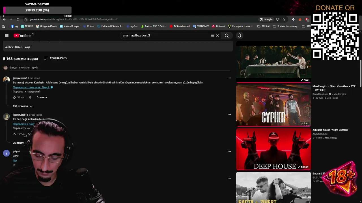Image resolution: width=362 pixels, height=203 pixels.
Task: Open the CYPHER video thumbnail
Action: (x=273, y=105)
